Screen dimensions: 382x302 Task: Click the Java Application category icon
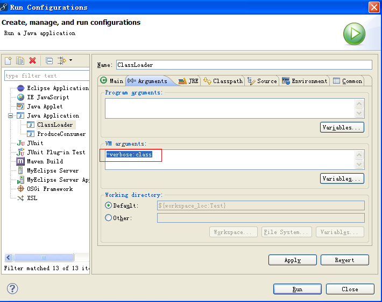(x=20, y=116)
